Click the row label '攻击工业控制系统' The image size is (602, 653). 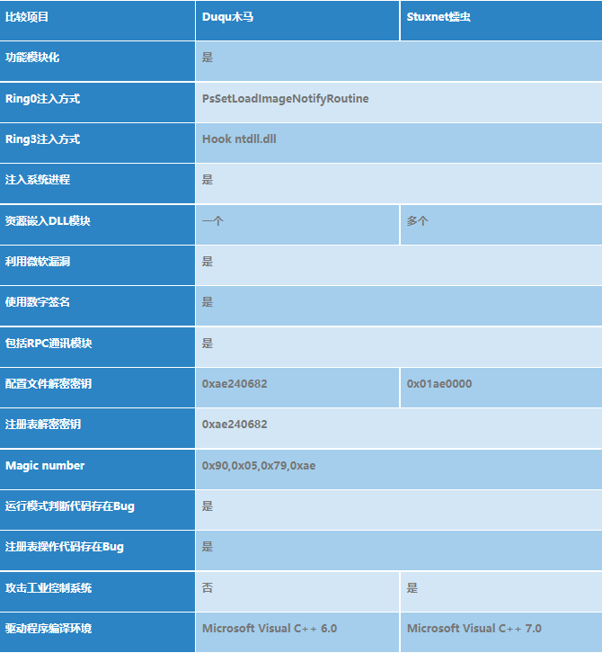tap(49, 588)
